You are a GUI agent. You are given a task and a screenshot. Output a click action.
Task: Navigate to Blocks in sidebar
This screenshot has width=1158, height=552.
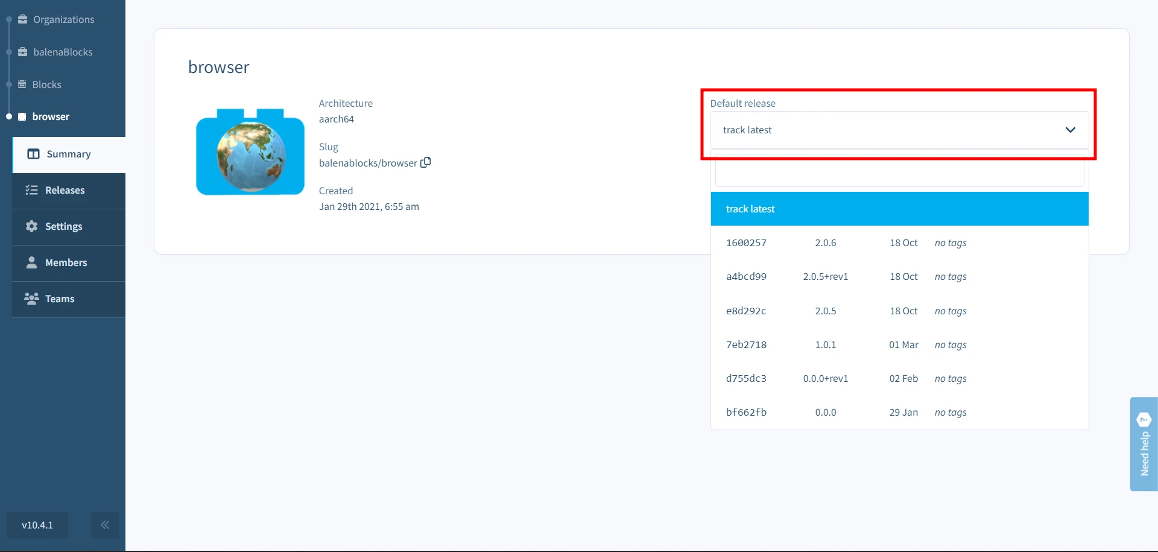tap(46, 84)
